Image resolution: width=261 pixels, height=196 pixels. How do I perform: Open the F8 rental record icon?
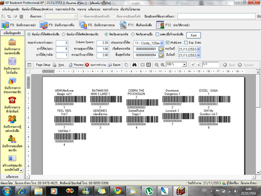pos(5,25)
